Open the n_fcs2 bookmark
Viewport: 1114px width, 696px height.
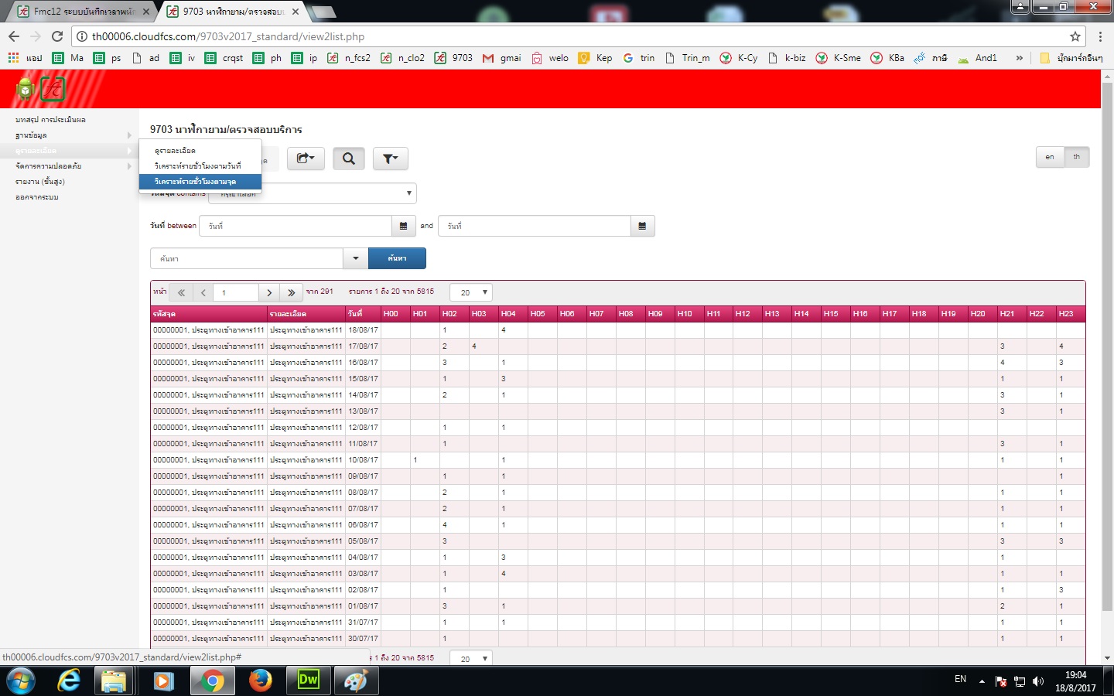pyautogui.click(x=349, y=58)
